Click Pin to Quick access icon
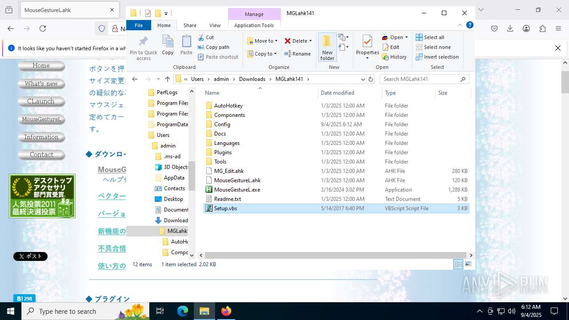The height and width of the screenshot is (320, 569). pyautogui.click(x=143, y=42)
